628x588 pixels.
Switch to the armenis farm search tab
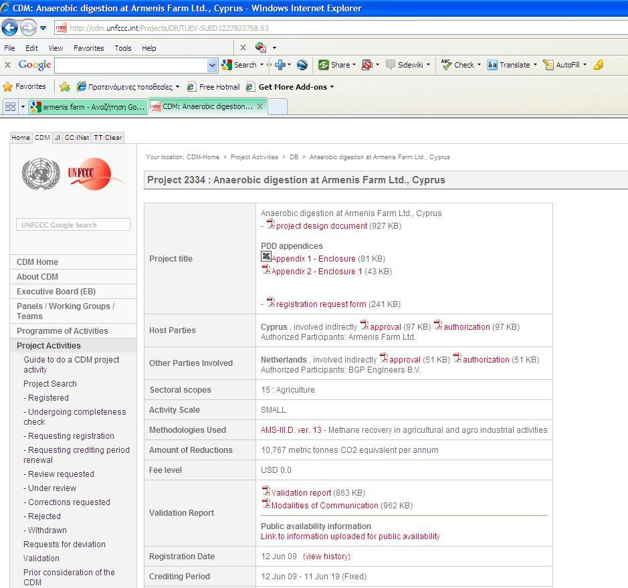(88, 107)
